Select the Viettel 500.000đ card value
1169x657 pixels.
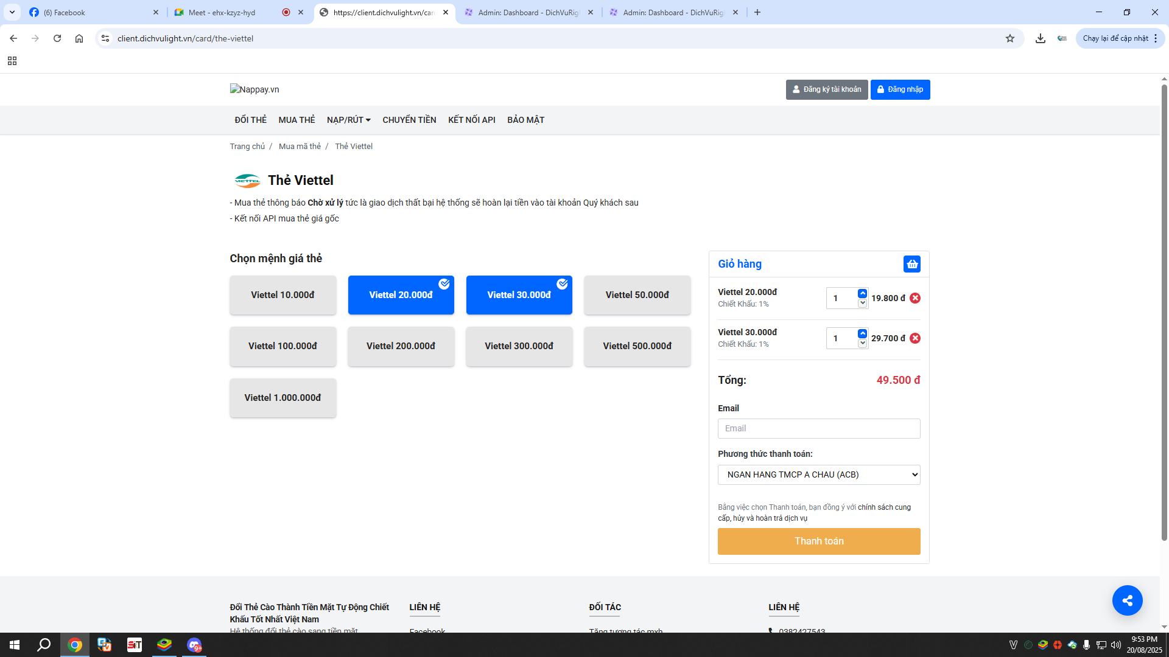click(x=637, y=346)
